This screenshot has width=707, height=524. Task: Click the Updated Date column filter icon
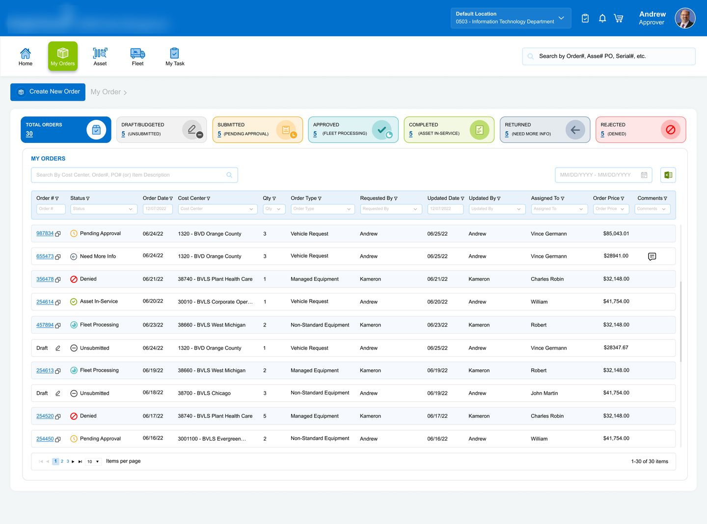(462, 198)
